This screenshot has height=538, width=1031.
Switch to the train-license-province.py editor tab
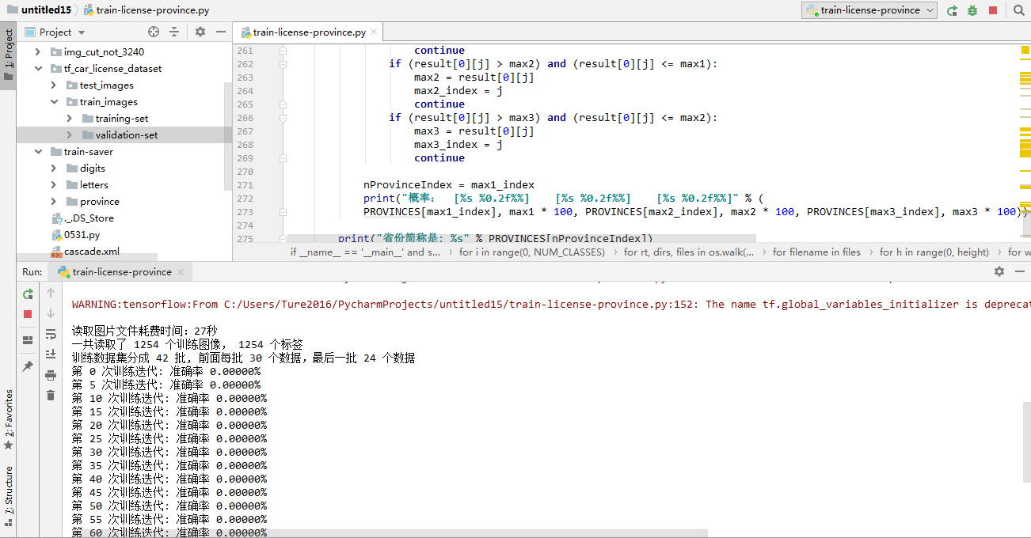[x=309, y=32]
